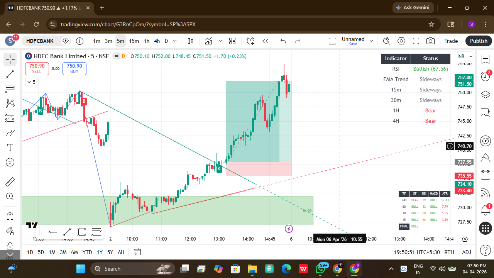Open the chats panel on right sidebar
Image resolution: width=494 pixels, height=278 pixels.
tap(485, 112)
